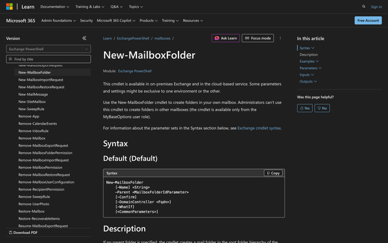Copy the Syntax code block

273,173
